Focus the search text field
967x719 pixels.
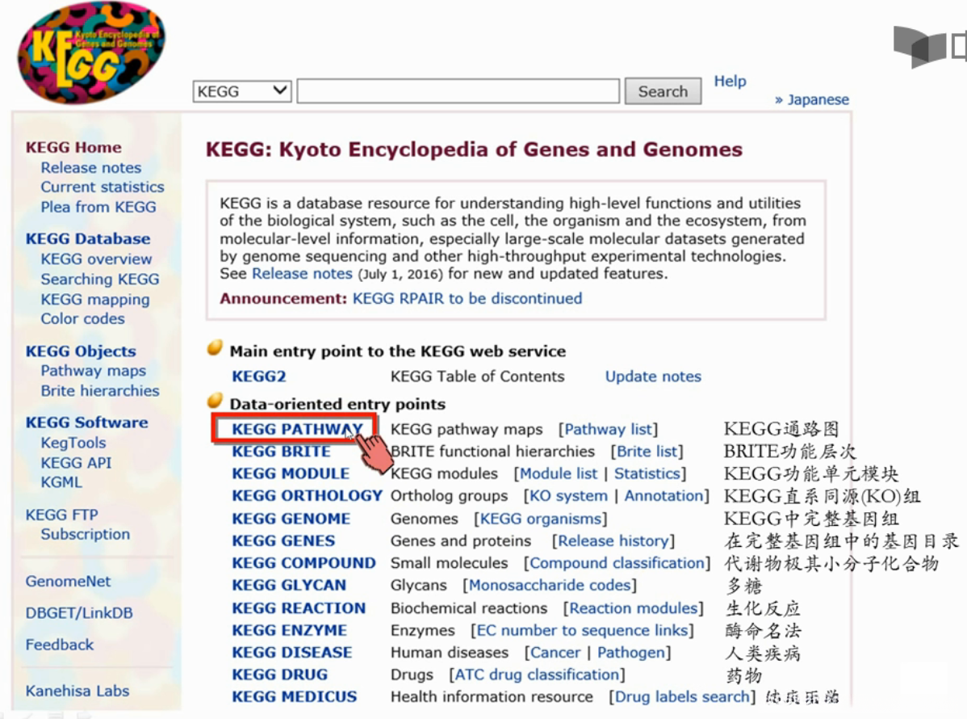tap(458, 91)
